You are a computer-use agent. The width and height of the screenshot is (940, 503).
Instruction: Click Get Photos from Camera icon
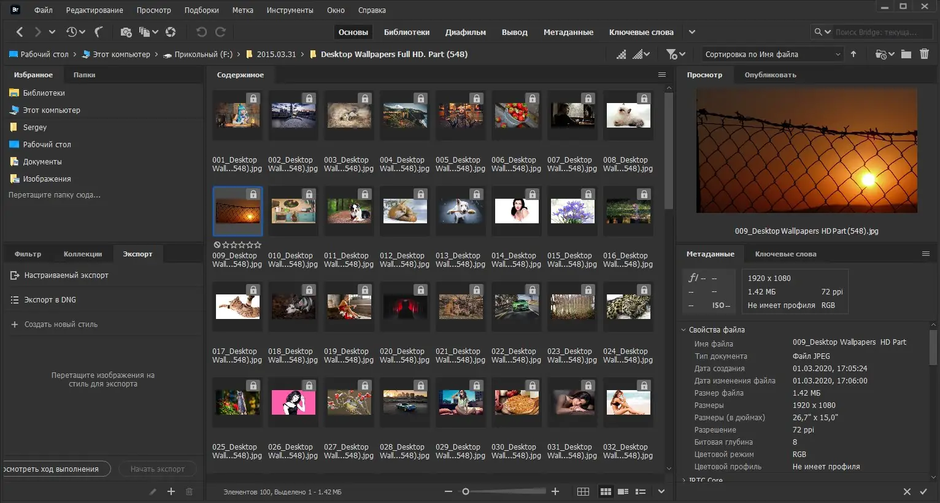[x=126, y=32]
